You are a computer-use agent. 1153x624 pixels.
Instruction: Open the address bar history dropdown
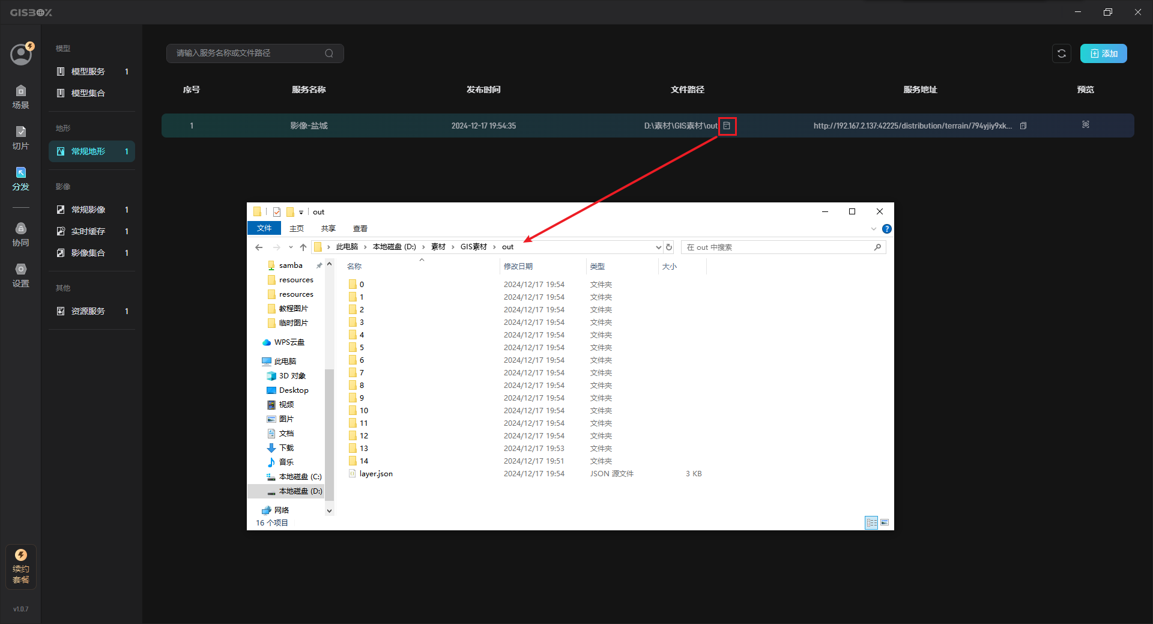point(658,247)
